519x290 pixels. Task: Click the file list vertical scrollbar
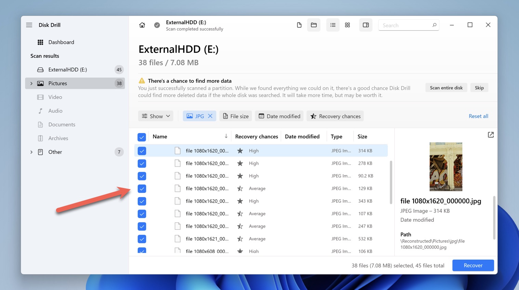coord(391,183)
